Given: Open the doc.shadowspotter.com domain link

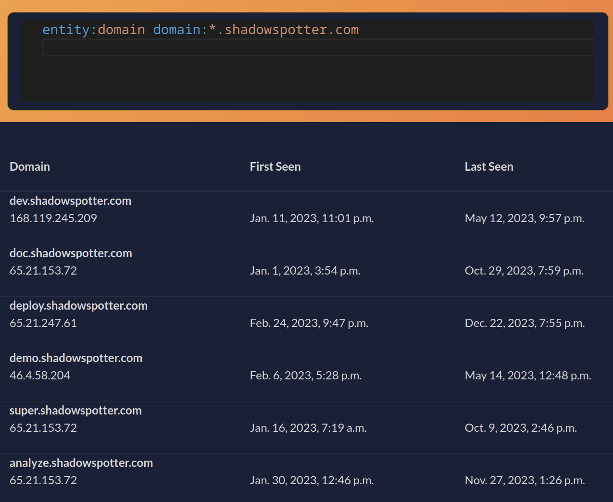Looking at the screenshot, I should point(71,253).
